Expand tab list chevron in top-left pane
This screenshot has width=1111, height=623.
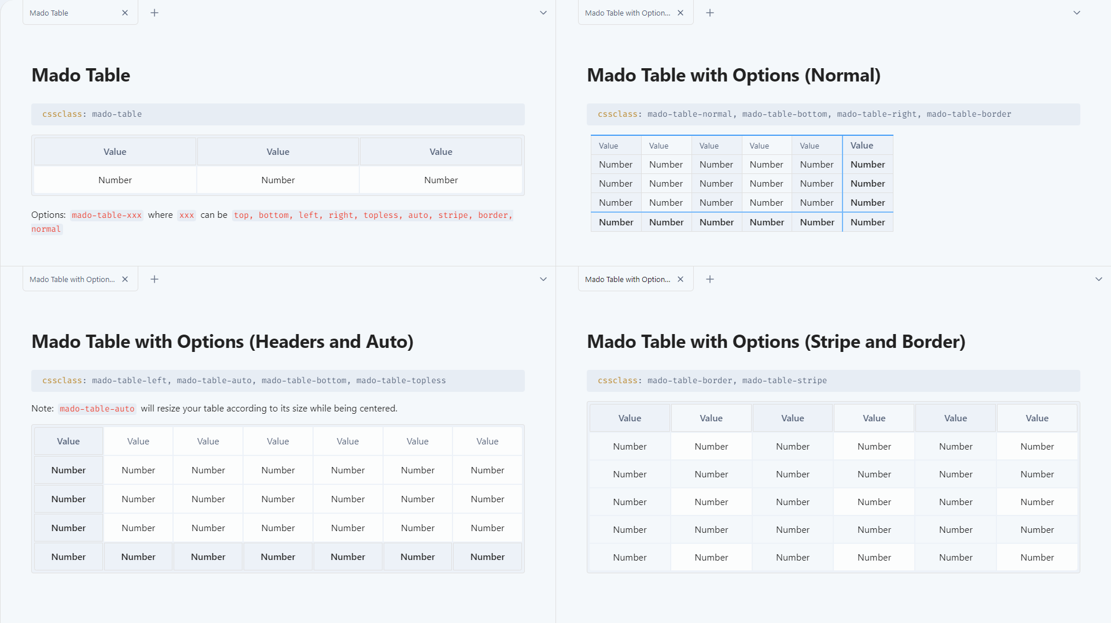(543, 13)
